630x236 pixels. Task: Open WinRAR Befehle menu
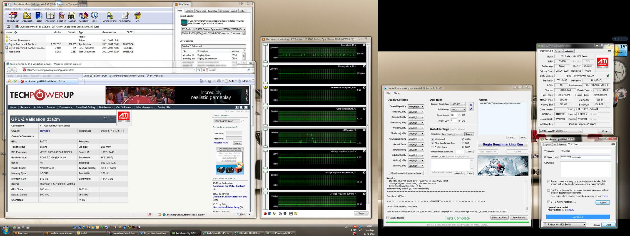[17, 9]
